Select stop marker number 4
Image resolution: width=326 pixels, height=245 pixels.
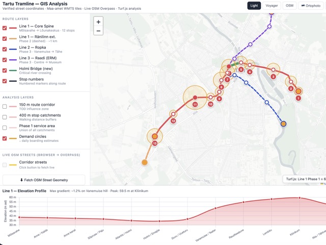(250, 72)
